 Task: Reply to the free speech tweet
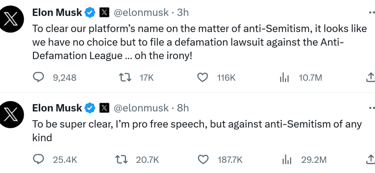click(38, 159)
